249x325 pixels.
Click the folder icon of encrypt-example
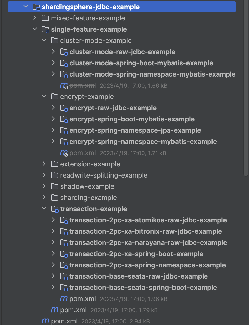pos(55,96)
